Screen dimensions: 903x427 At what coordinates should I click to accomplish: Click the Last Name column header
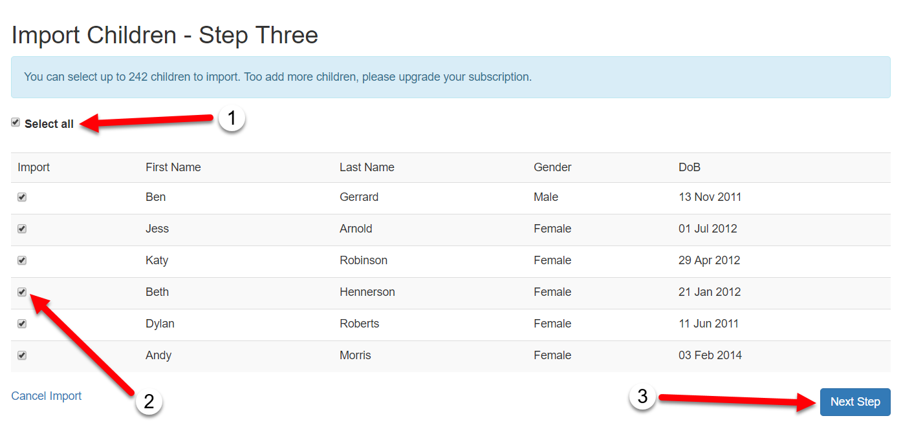coord(367,167)
